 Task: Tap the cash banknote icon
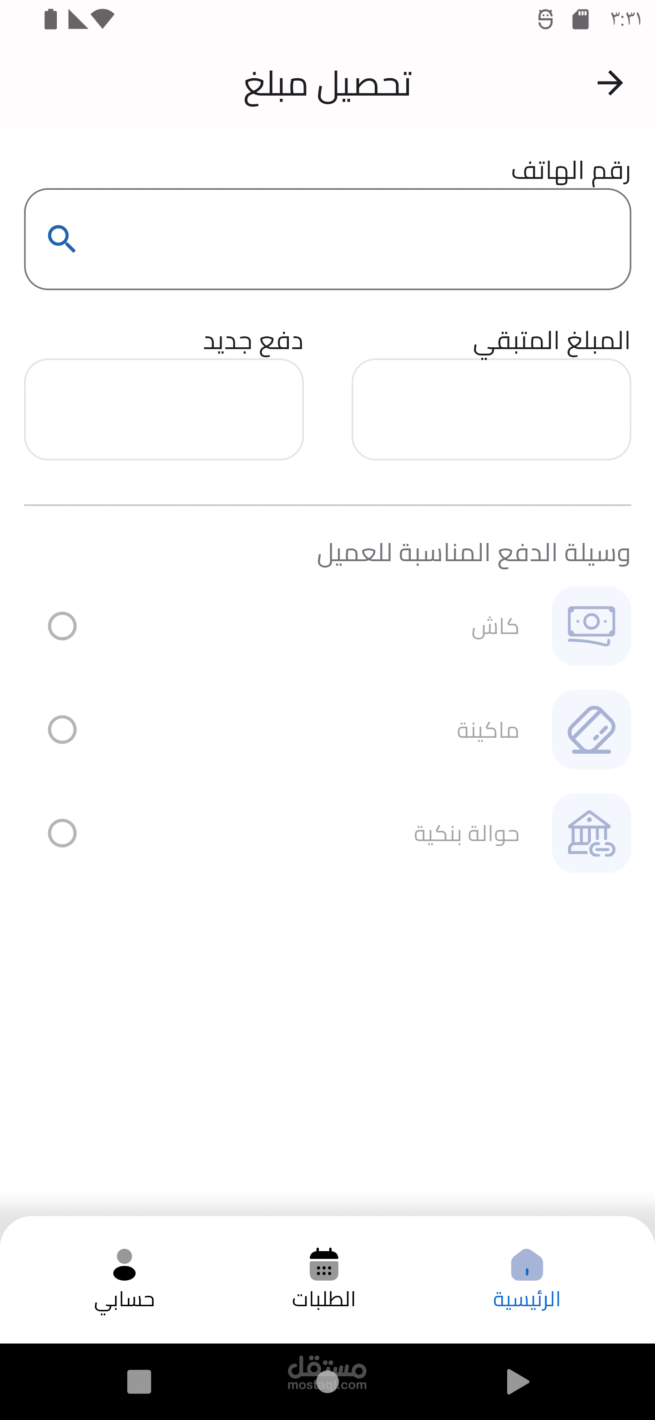[x=591, y=626]
